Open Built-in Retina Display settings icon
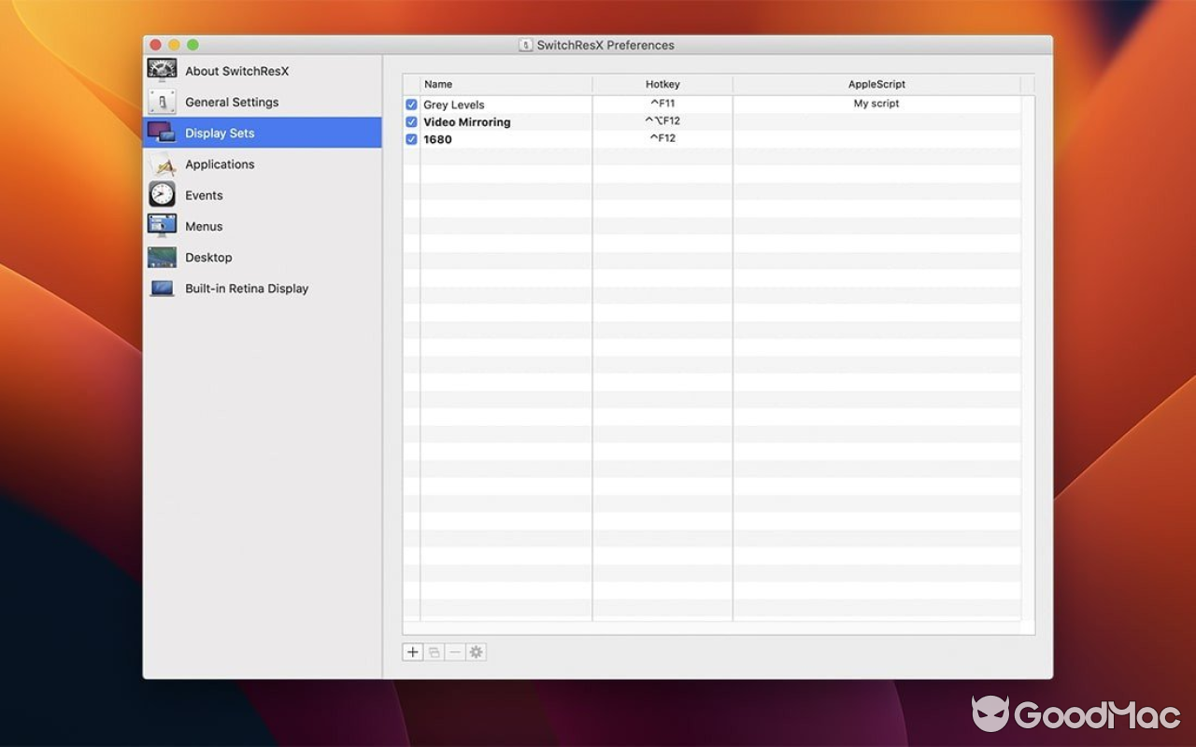1196x747 pixels. tap(161, 289)
